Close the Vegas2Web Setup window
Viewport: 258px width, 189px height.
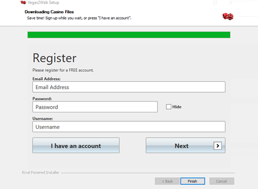pyautogui.click(x=231, y=3)
